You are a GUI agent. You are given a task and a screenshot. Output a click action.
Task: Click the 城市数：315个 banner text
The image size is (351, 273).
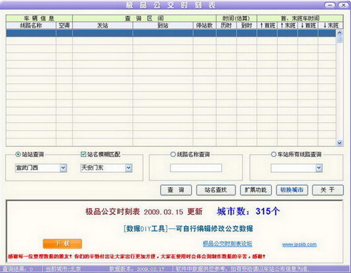pyautogui.click(x=249, y=211)
